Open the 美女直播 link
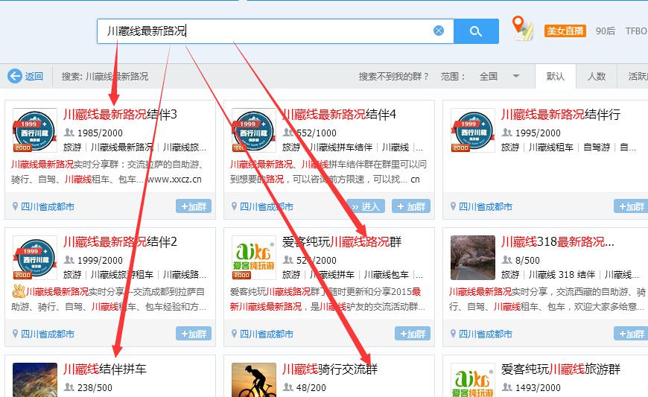 pyautogui.click(x=565, y=31)
